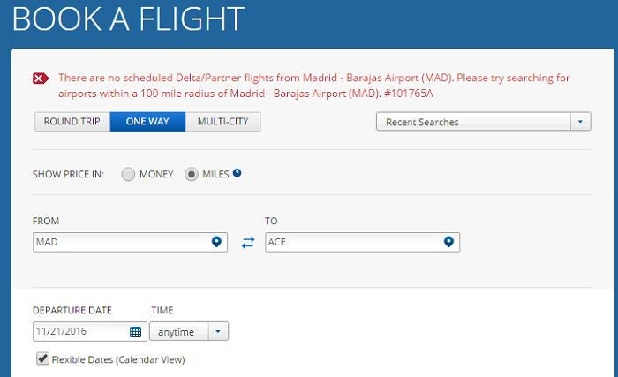The image size is (618, 377).
Task: Click the Flexible Dates (Calendar View) label
Action: pyautogui.click(x=118, y=359)
